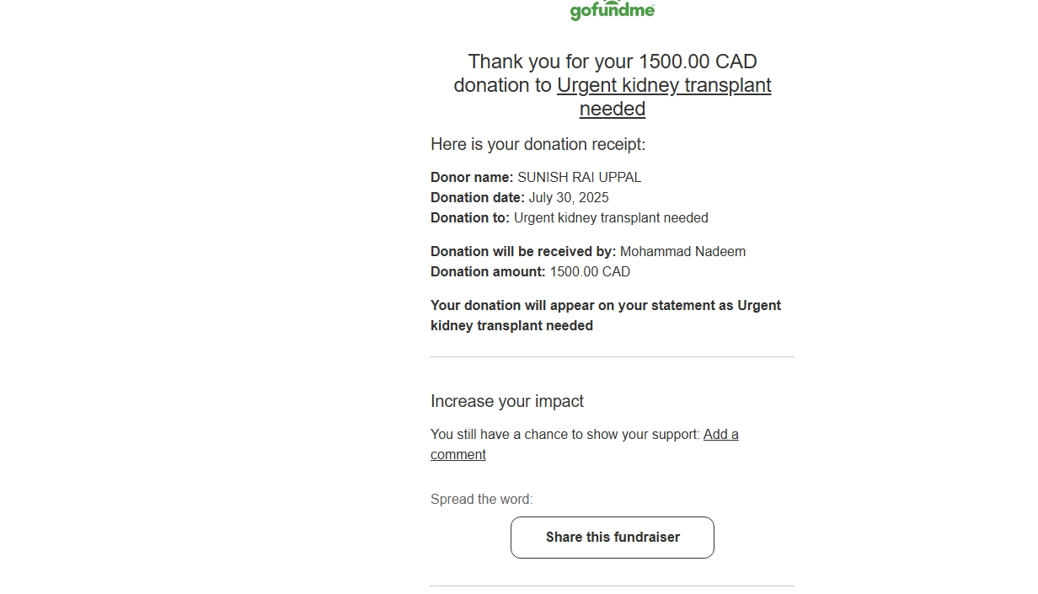Screen dimensions: 1038x594
Task: Click the "Here is your donation receipt:" heading
Action: pyautogui.click(x=538, y=145)
